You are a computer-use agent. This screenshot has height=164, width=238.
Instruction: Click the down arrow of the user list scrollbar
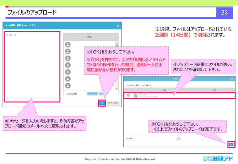pos(117,88)
